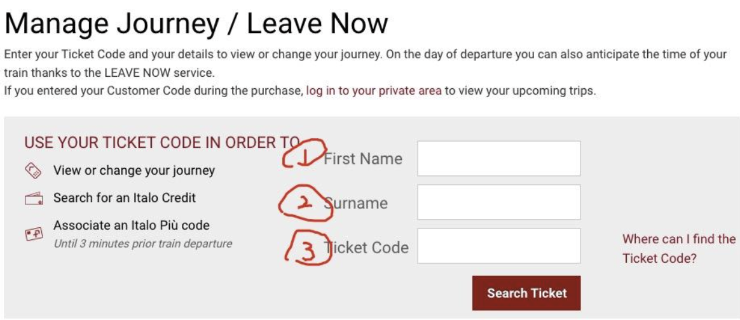This screenshot has width=740, height=320.
Task: Click the ticket icon beside View or change journey
Action: 34,171
